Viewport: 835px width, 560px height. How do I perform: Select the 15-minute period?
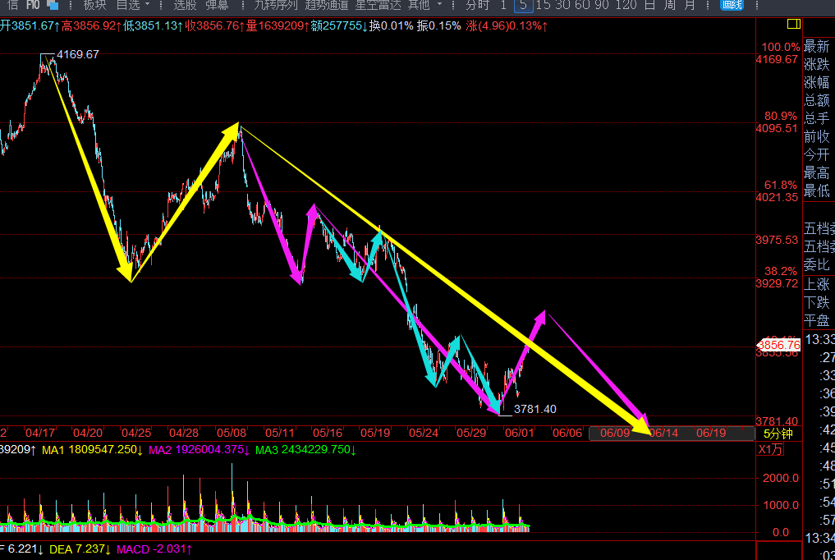544,5
